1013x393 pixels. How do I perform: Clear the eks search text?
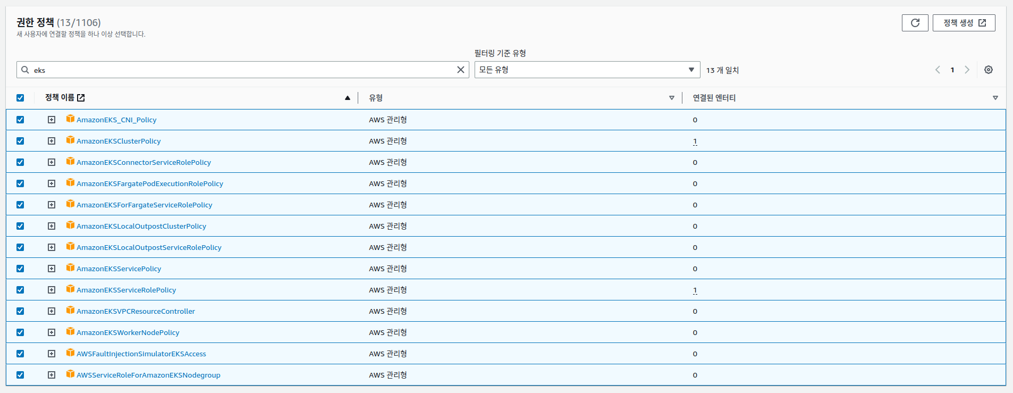click(461, 70)
